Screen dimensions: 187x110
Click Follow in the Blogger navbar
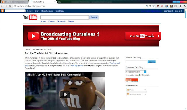(x=30, y=11)
